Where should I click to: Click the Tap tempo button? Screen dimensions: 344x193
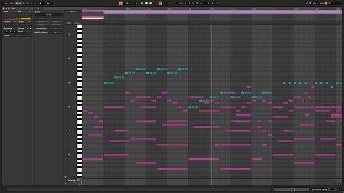coord(12,3)
